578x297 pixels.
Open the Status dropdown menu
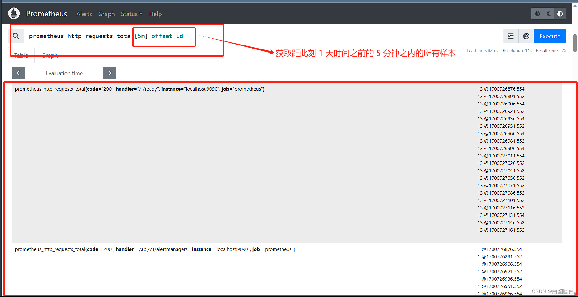pos(132,14)
